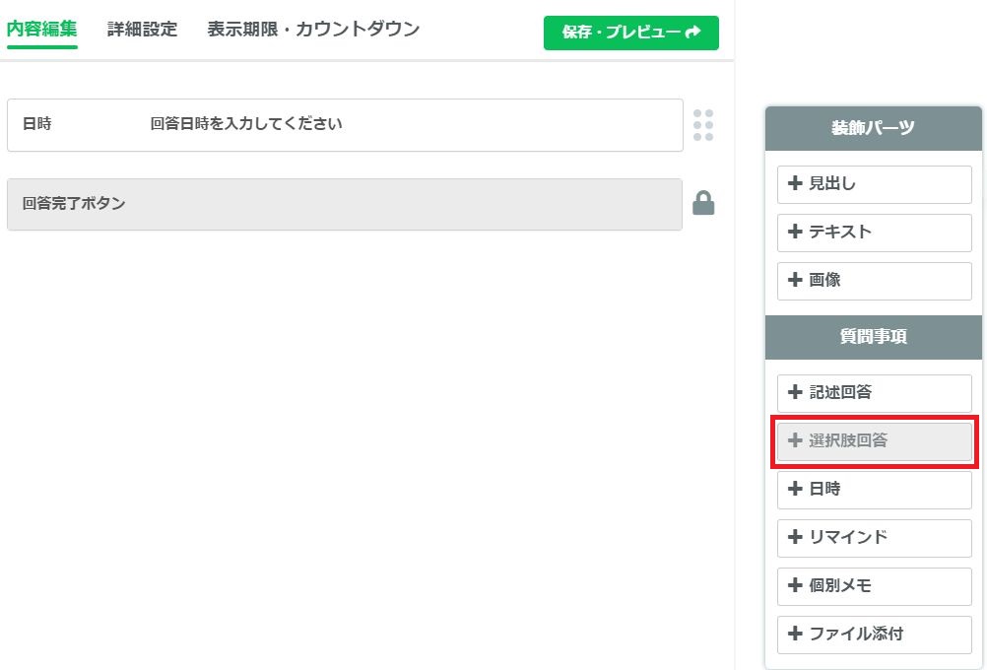Add a 記述回答 question
987x670 pixels.
875,393
